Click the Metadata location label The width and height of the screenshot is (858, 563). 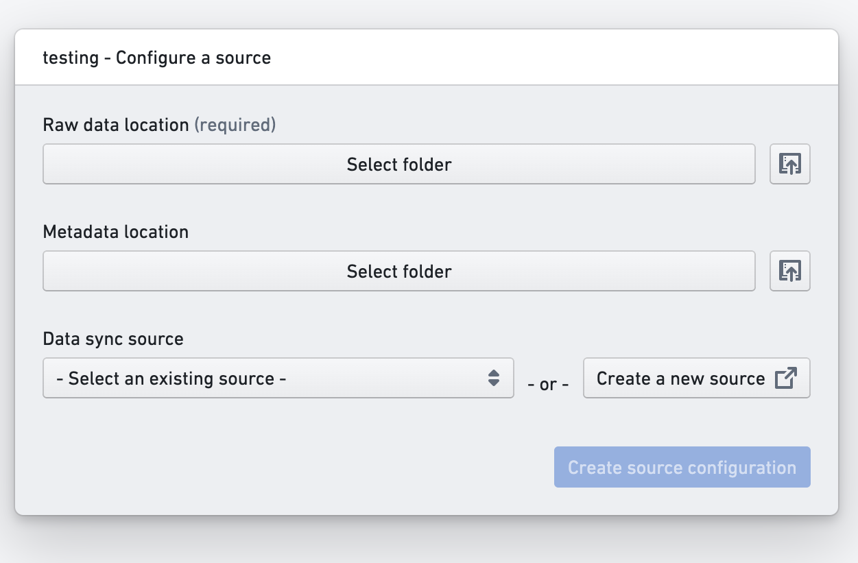click(x=116, y=232)
